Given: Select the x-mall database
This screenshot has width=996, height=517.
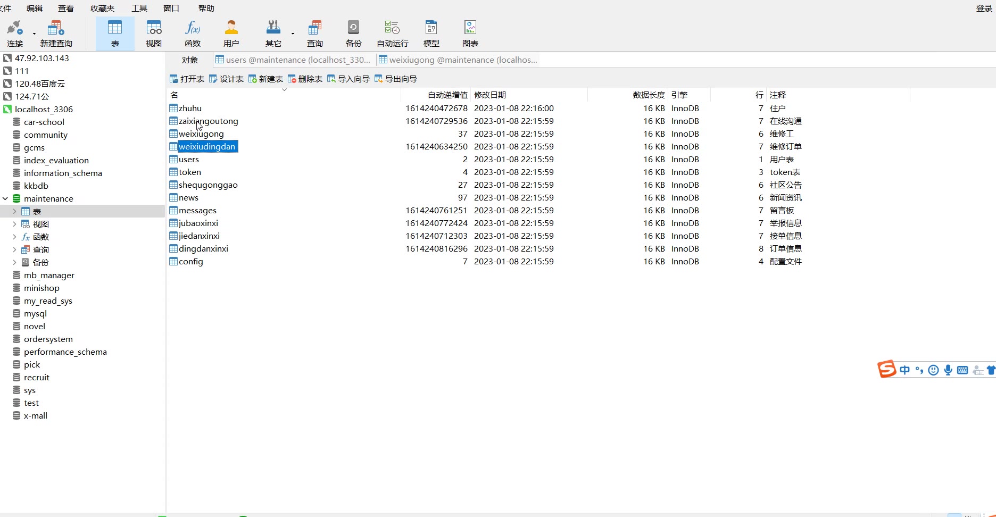Looking at the screenshot, I should pos(36,415).
